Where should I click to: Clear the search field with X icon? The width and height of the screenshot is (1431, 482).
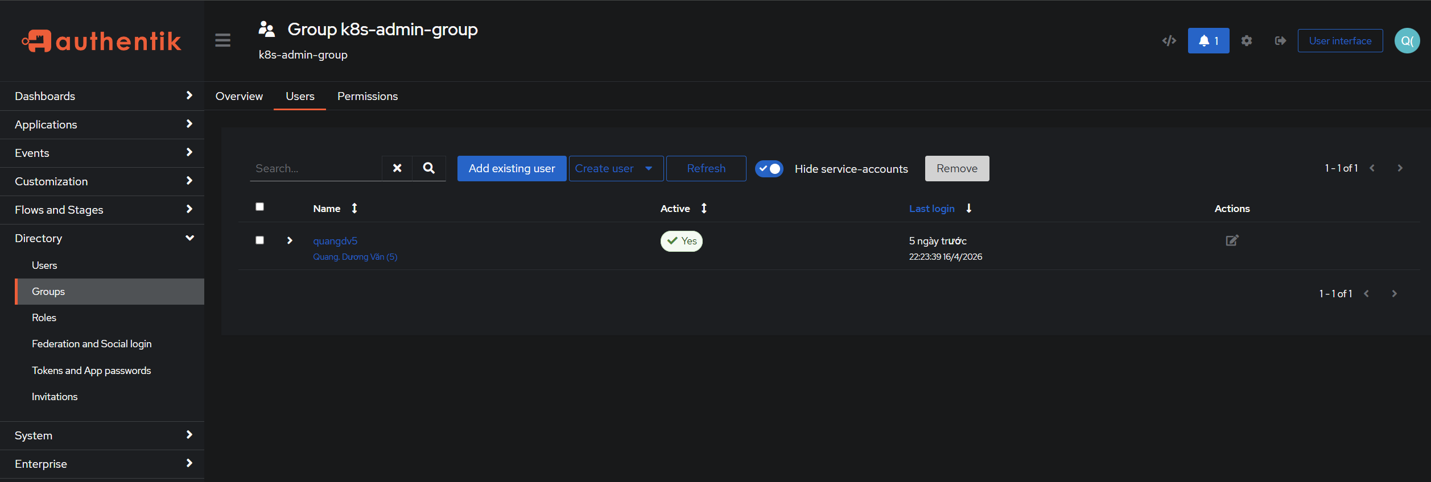397,168
